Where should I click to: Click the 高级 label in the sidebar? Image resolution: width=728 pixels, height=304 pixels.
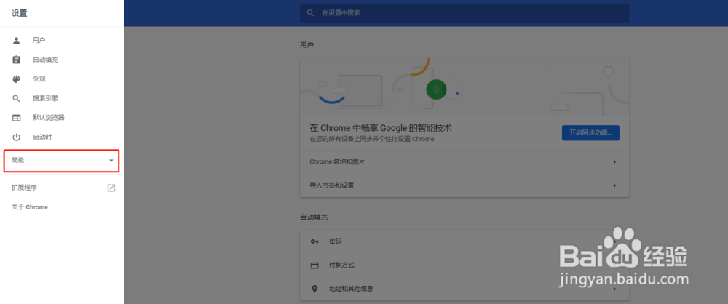[x=17, y=161]
